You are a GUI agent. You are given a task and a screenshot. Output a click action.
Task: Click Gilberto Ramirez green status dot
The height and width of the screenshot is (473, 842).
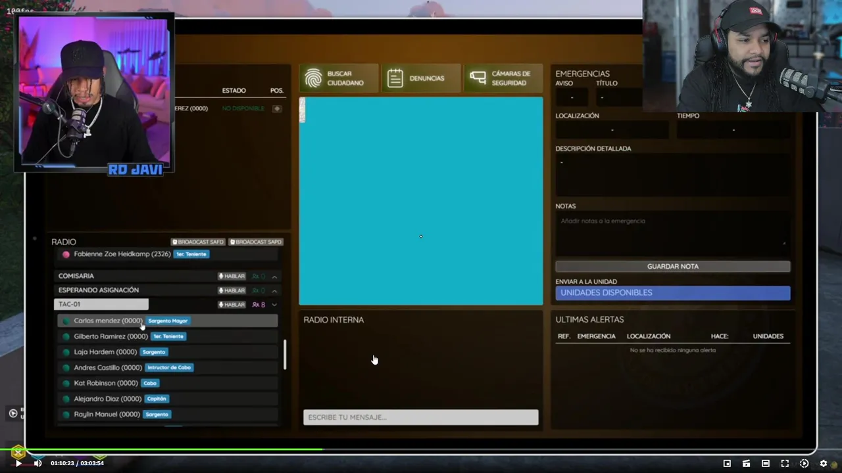point(66,336)
